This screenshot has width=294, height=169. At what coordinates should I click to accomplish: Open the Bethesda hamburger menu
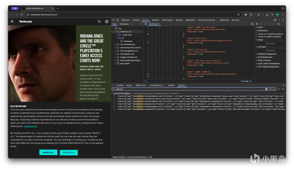coord(12,21)
